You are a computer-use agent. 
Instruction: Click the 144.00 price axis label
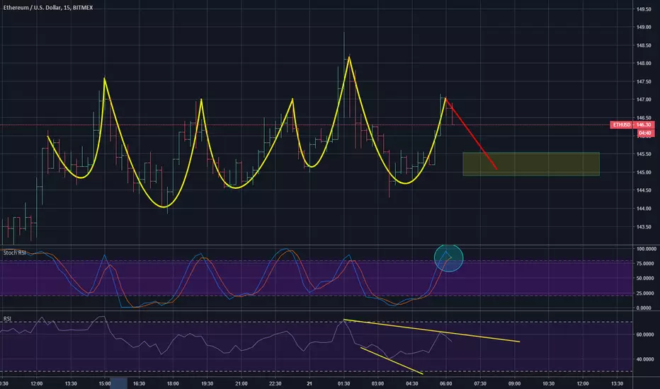644,208
